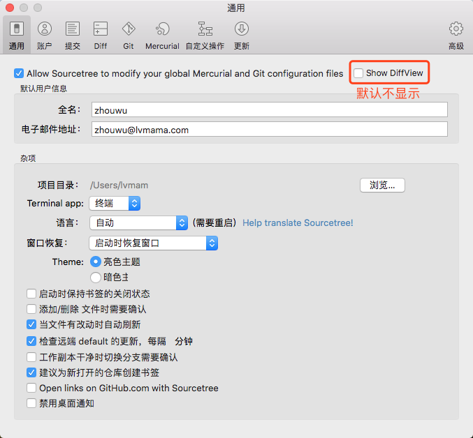473x438 pixels.
Task: Open the 提交 commit preferences icon
Action: coord(72,34)
